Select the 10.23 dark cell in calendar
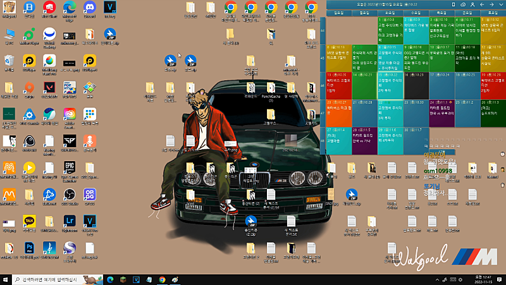Viewport: 506px width, 285px height. [x=415, y=85]
